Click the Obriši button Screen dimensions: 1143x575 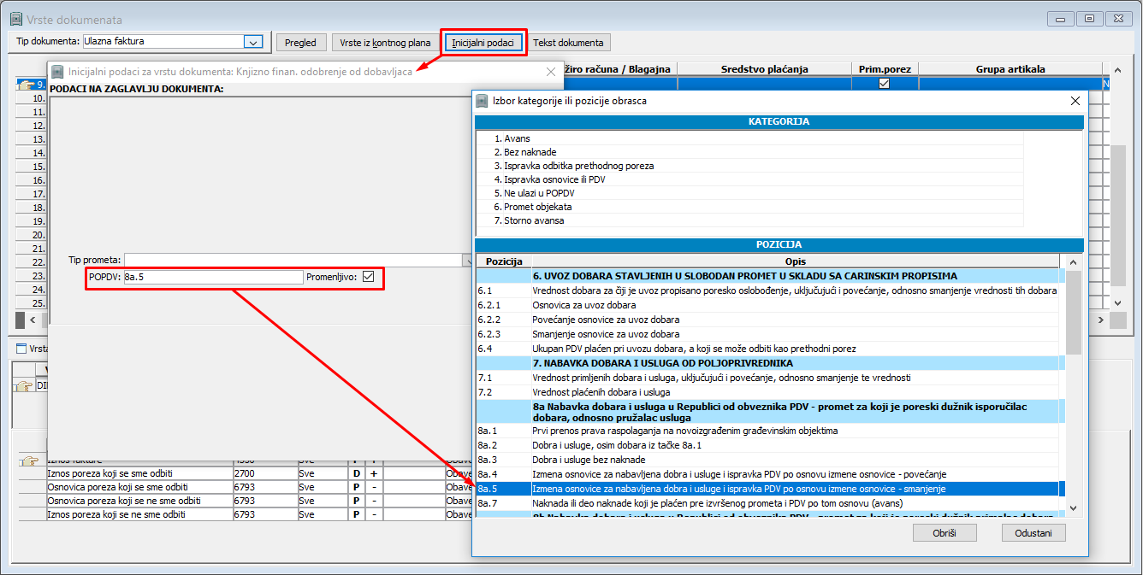click(945, 533)
